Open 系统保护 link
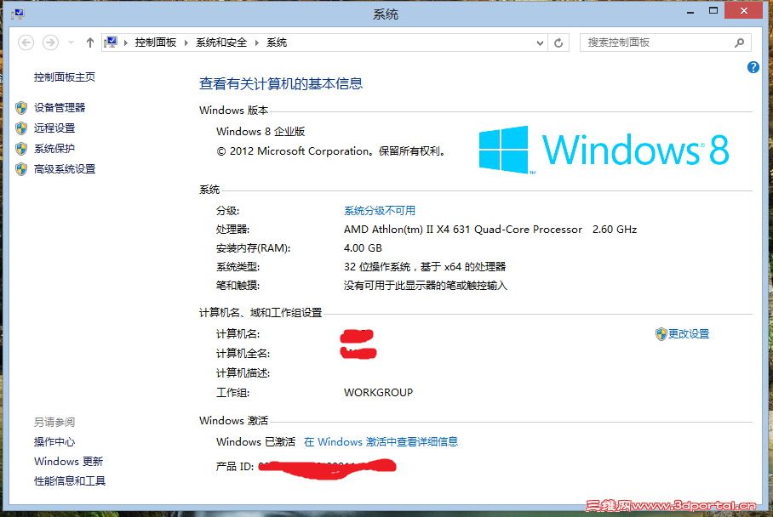The height and width of the screenshot is (517, 773). (54, 148)
